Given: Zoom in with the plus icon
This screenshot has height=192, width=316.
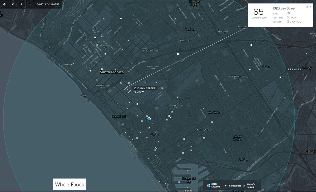Looking at the screenshot, I should [21, 4].
